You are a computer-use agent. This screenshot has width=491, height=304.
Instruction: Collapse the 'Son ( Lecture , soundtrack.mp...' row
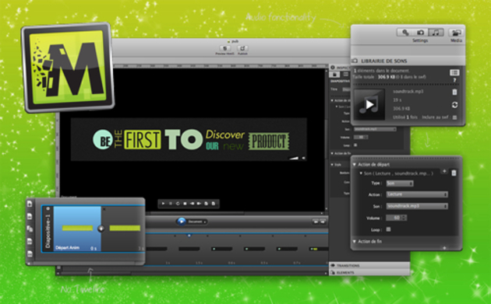pos(361,173)
